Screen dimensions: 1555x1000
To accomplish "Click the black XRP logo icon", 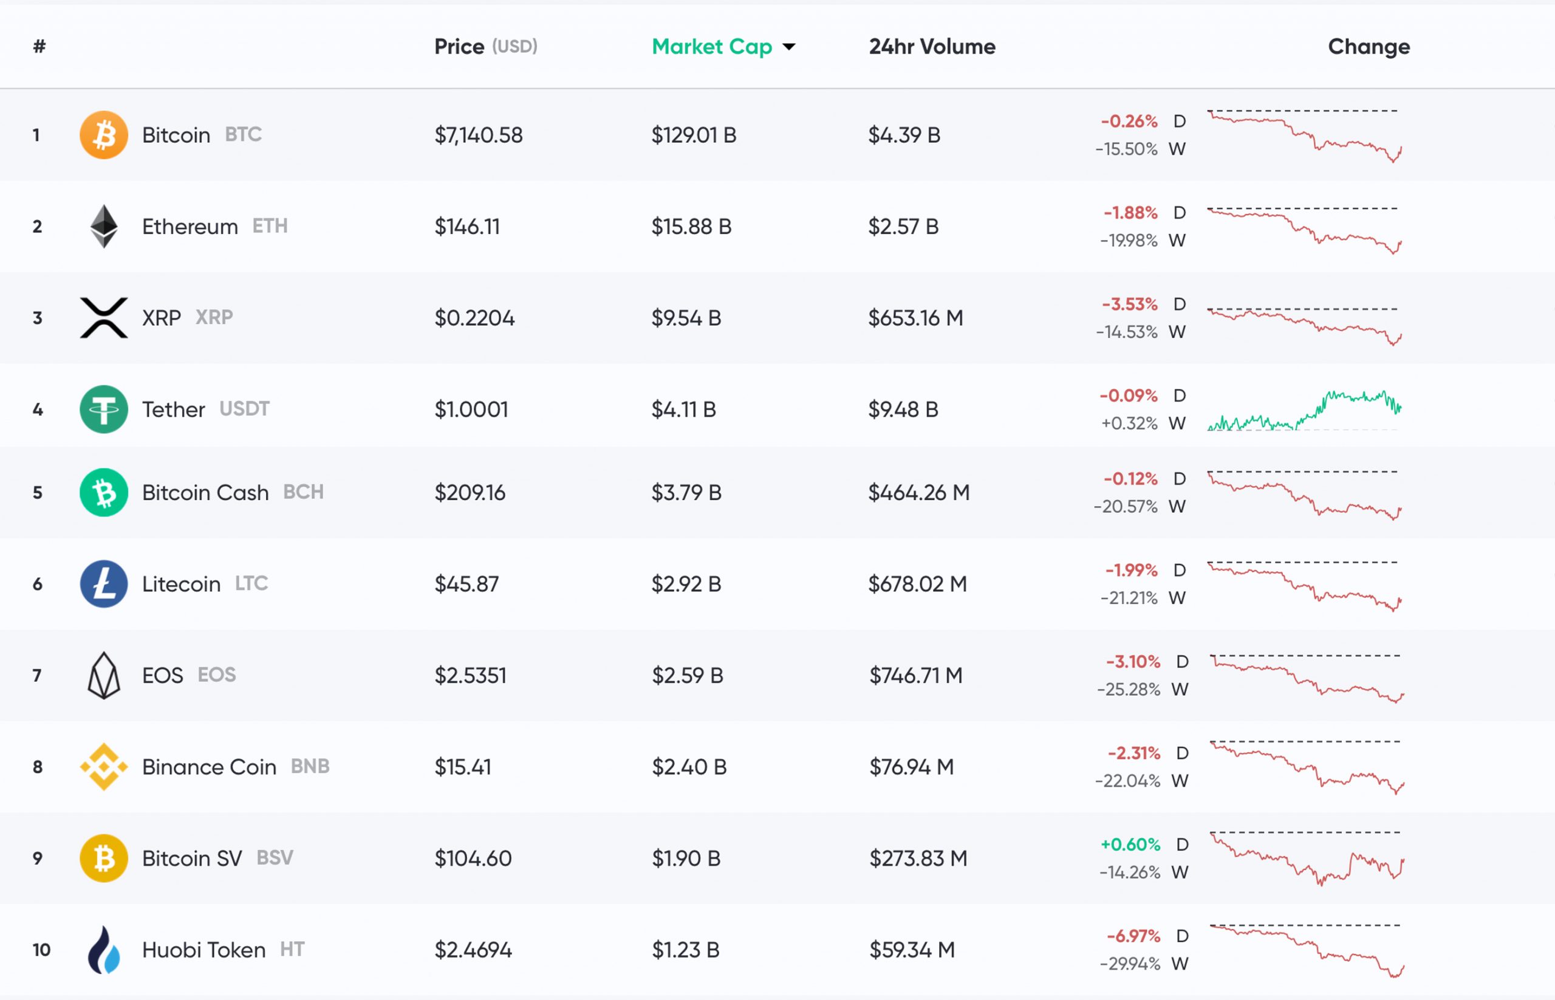I will pyautogui.click(x=103, y=318).
